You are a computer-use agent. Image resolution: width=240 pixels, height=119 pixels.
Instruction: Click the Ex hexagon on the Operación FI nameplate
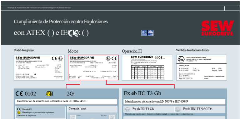coord(156,58)
